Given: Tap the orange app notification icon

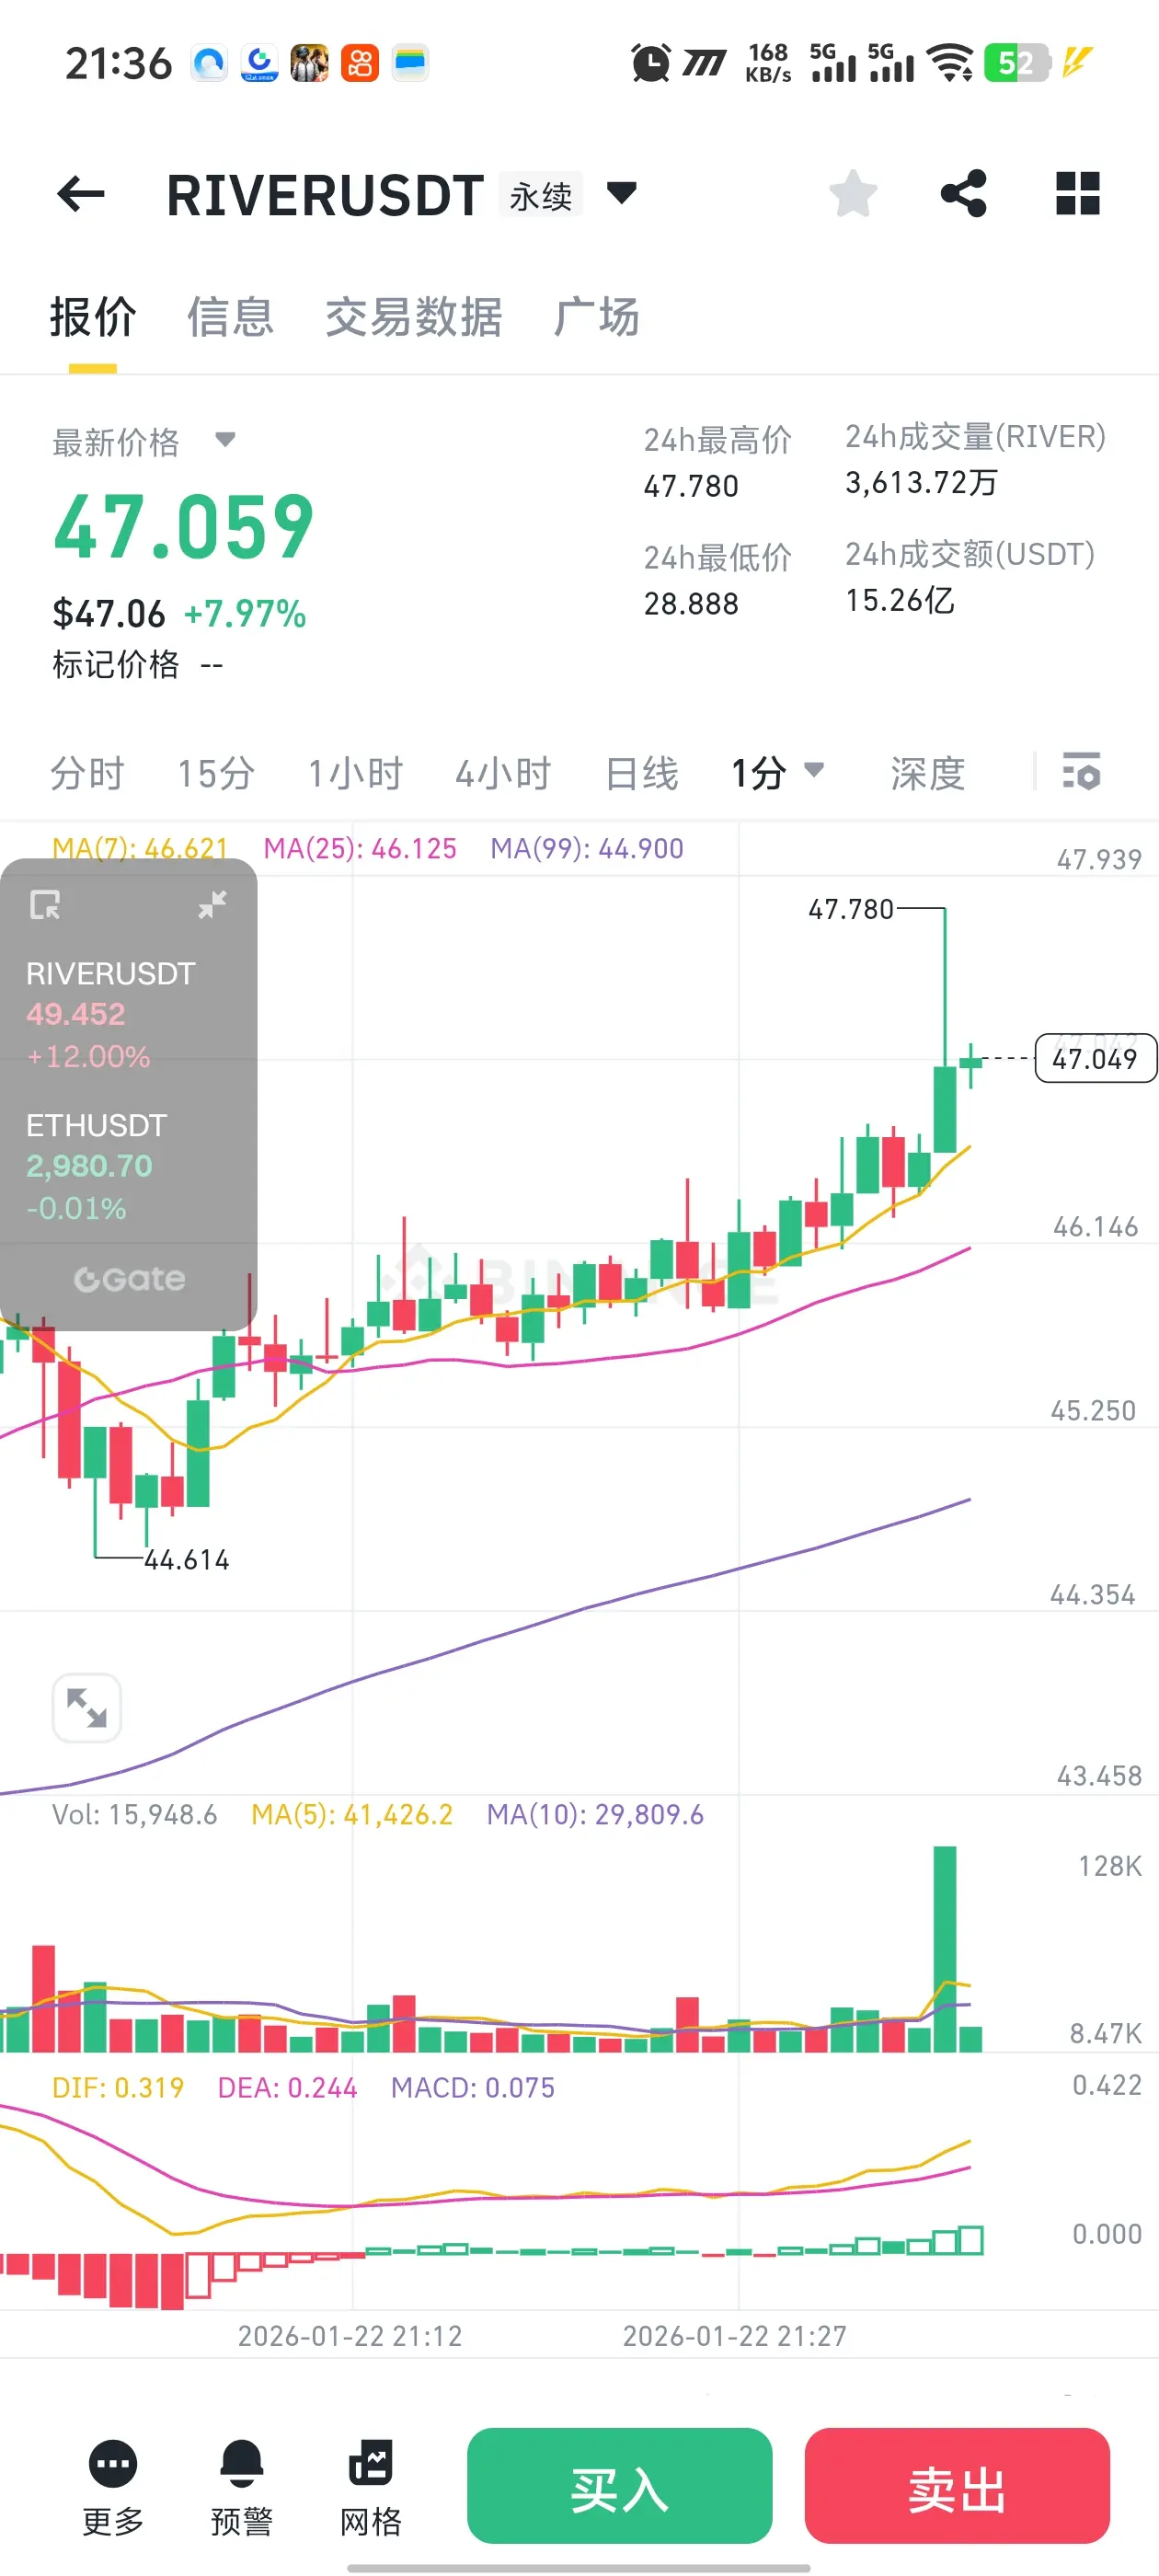Looking at the screenshot, I should [360, 63].
